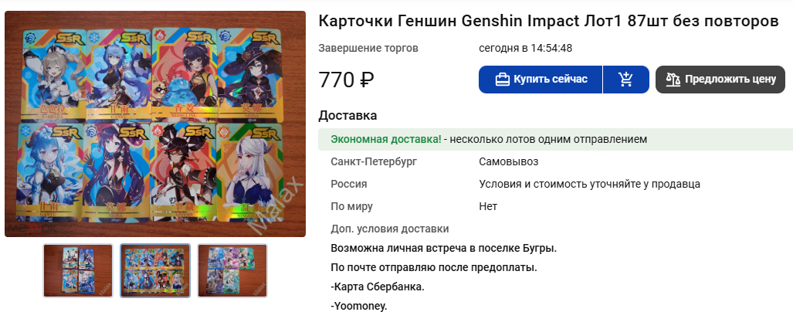Buy the lot with Купить сейчас

point(541,80)
